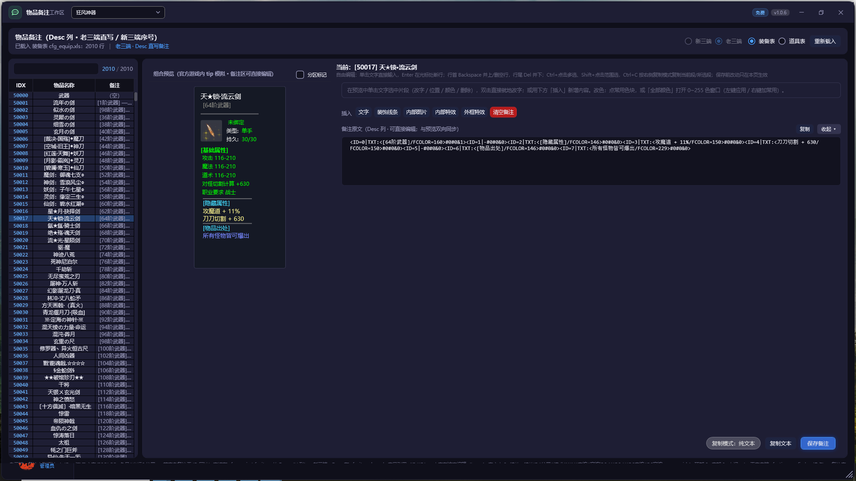The height and width of the screenshot is (481, 856).
Task: Click the red 清空备注 button
Action: click(x=503, y=112)
